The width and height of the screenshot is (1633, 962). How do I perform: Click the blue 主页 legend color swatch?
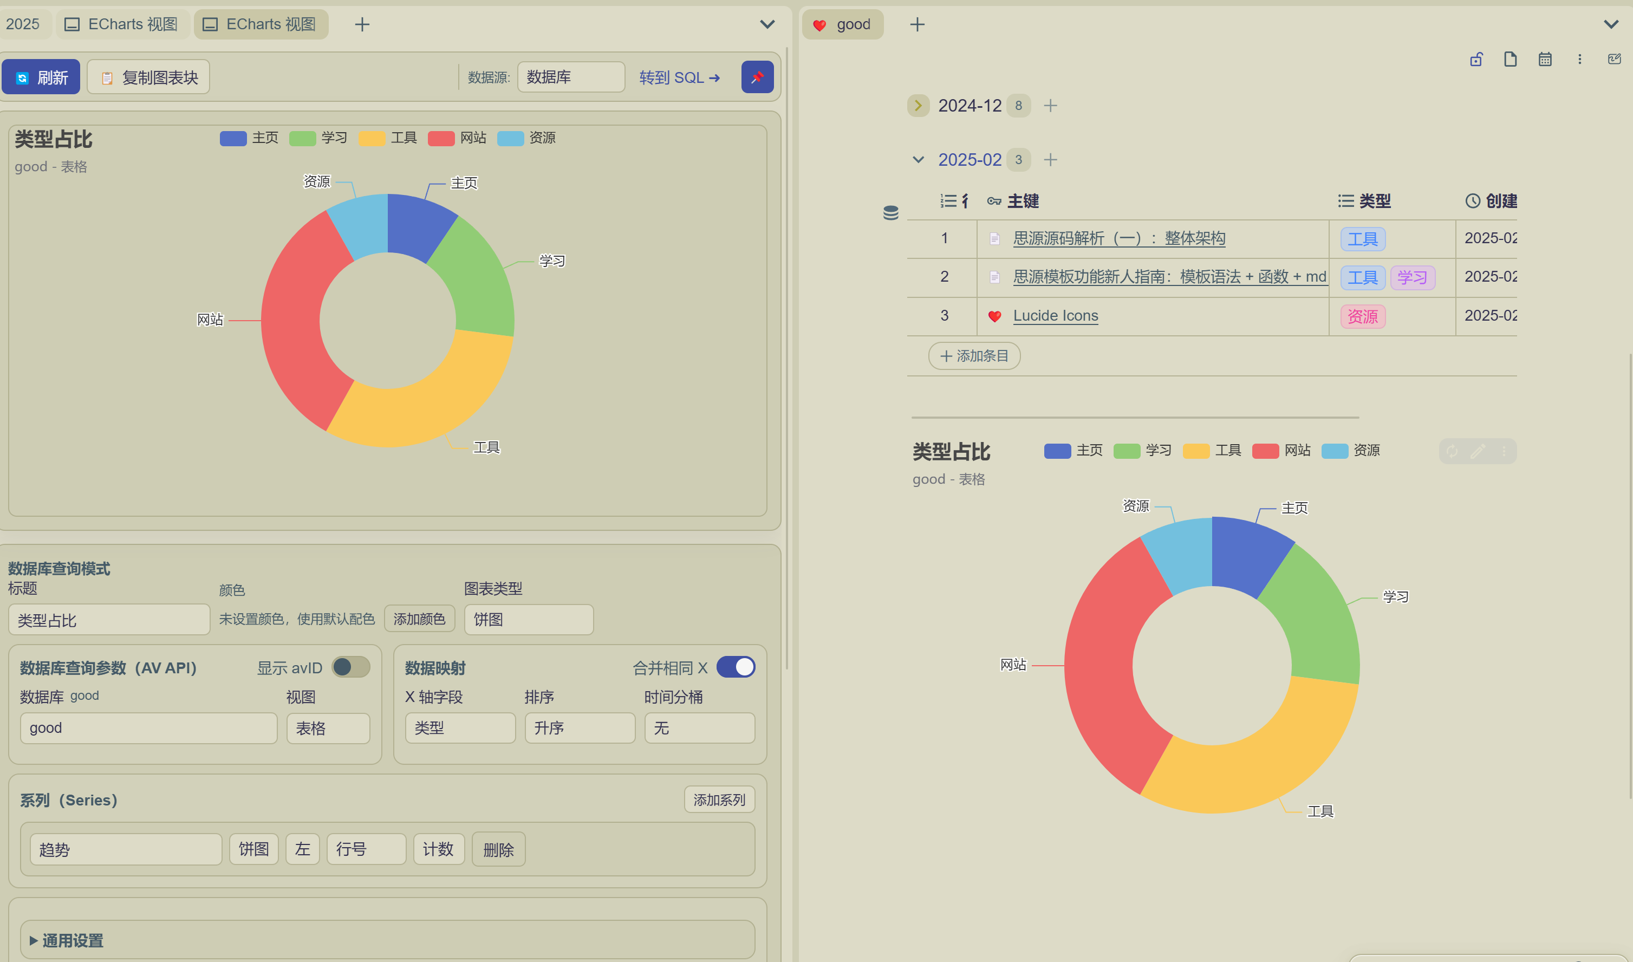click(x=233, y=138)
